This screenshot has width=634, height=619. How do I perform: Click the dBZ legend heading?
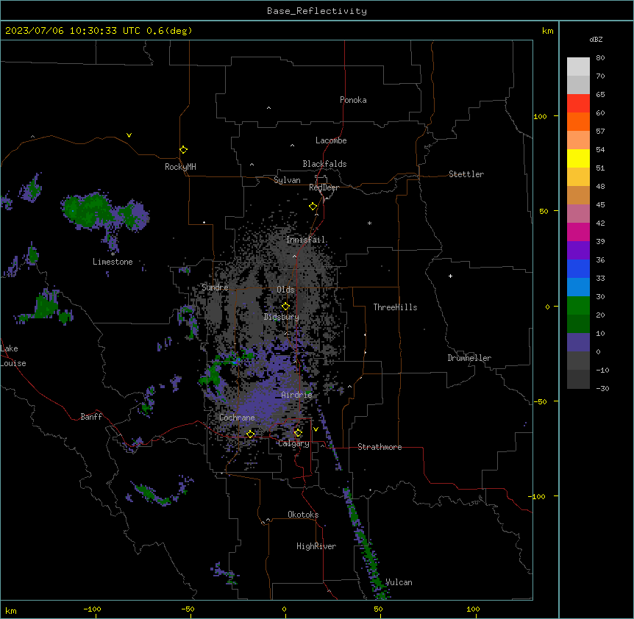596,39
